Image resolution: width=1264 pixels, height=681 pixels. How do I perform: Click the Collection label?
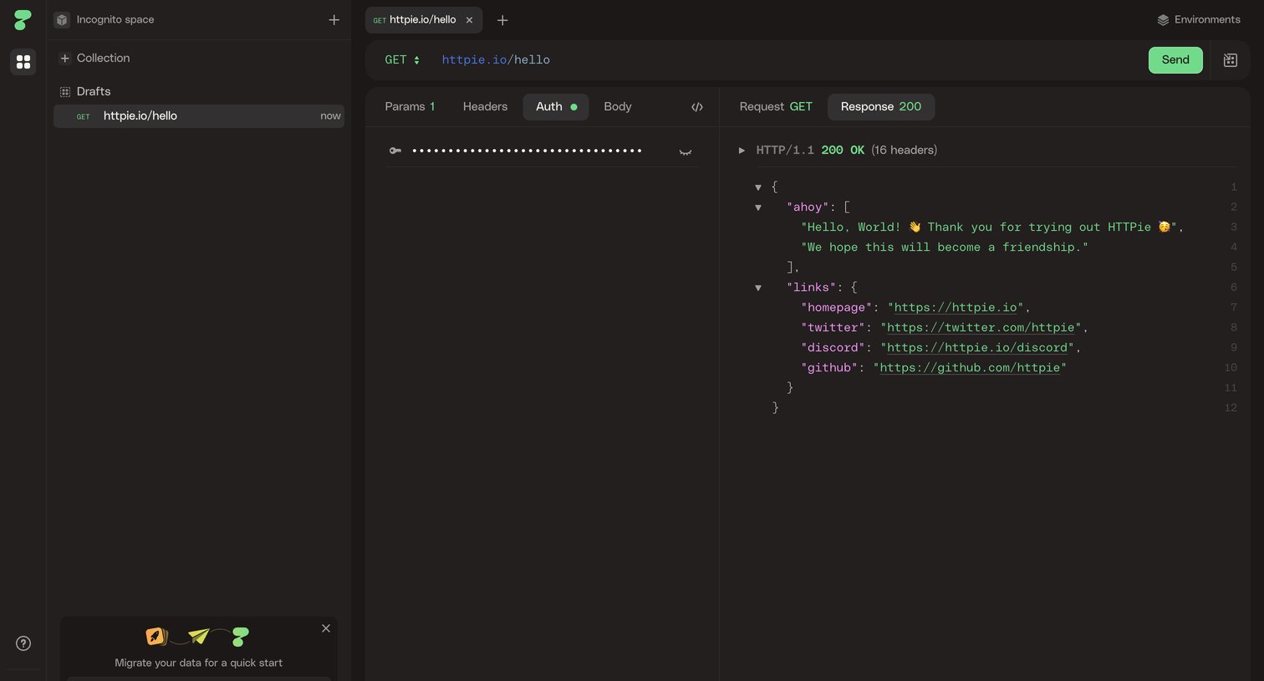pos(104,59)
